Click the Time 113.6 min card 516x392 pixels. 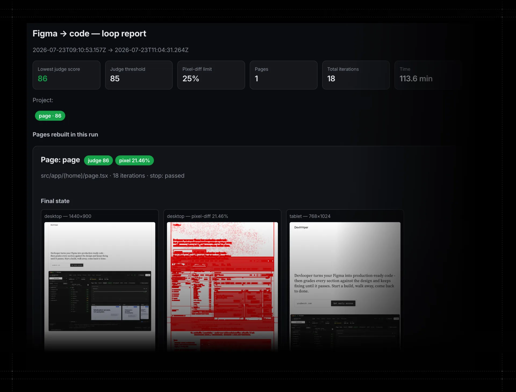tap(428, 75)
